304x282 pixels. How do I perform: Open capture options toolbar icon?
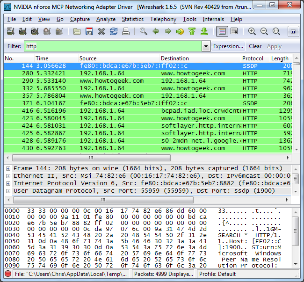point(22,31)
